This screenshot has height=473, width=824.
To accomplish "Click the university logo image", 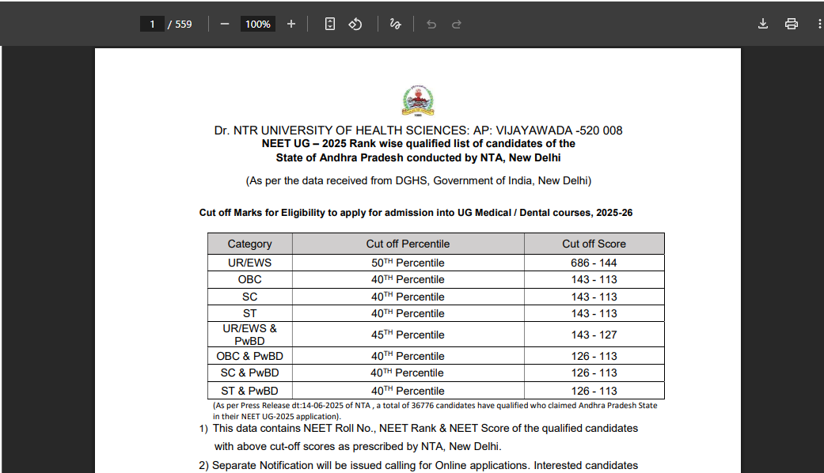I will tap(418, 100).
